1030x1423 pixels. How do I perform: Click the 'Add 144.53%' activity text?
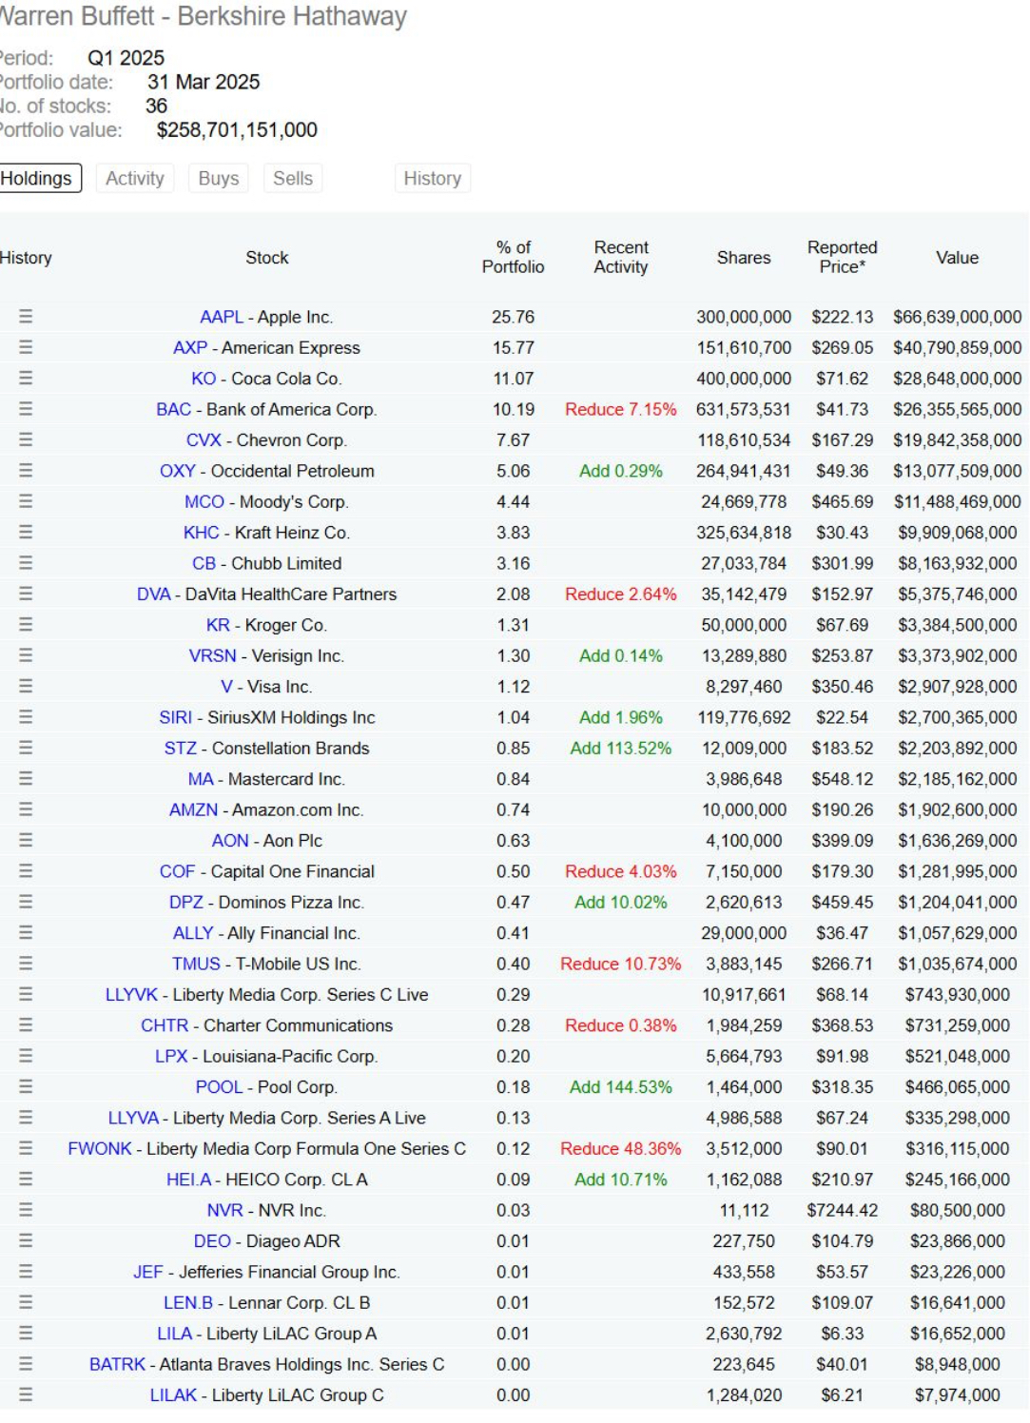(621, 1087)
